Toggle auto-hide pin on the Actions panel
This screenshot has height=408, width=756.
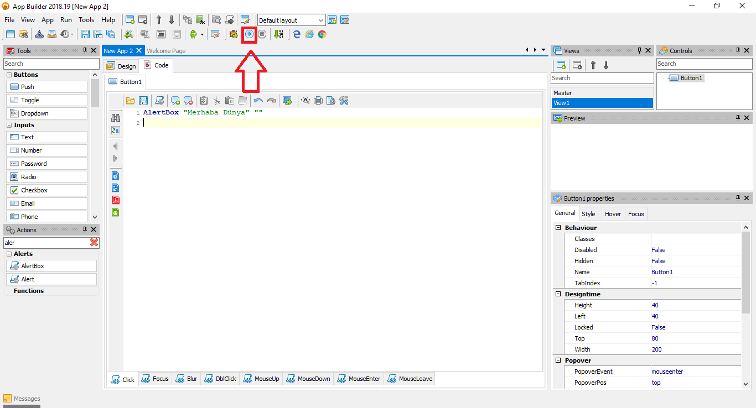85,229
